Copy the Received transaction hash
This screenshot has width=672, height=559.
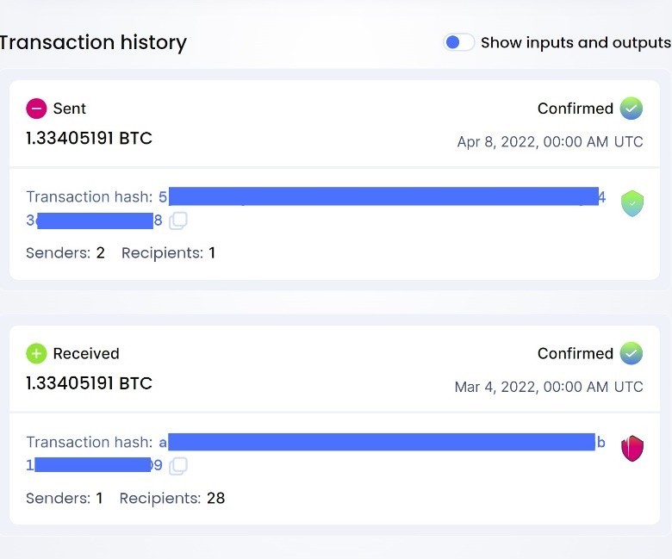pos(178,466)
